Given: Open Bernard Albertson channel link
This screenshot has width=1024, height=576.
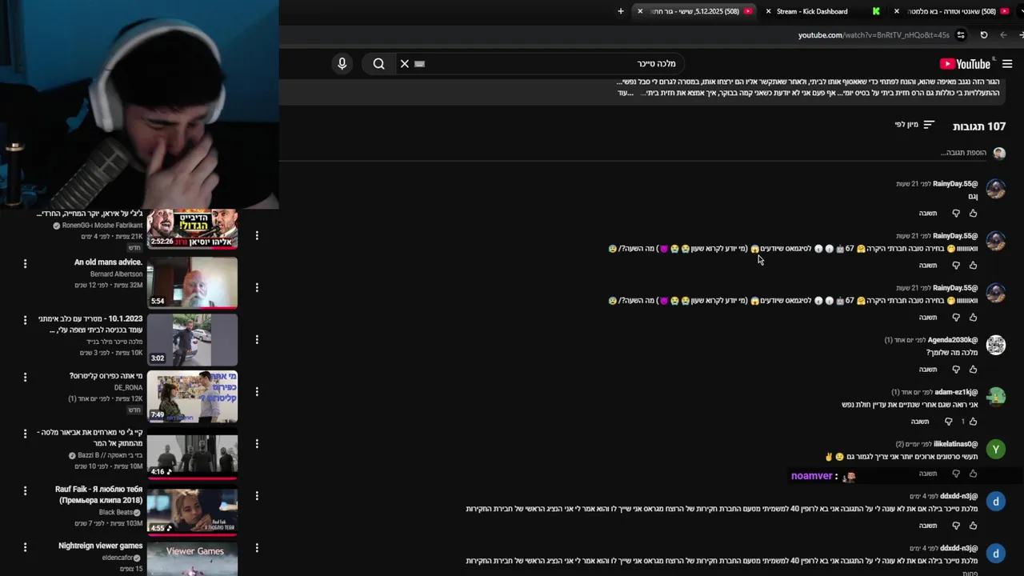Looking at the screenshot, I should tap(116, 274).
